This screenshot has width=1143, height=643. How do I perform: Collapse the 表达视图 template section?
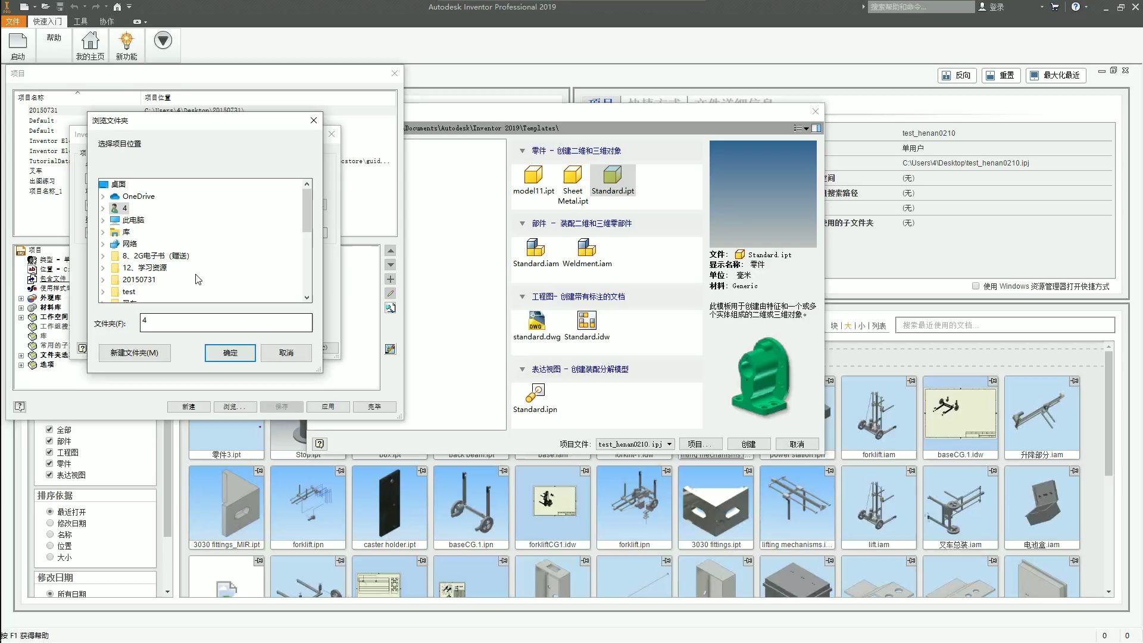pos(522,370)
